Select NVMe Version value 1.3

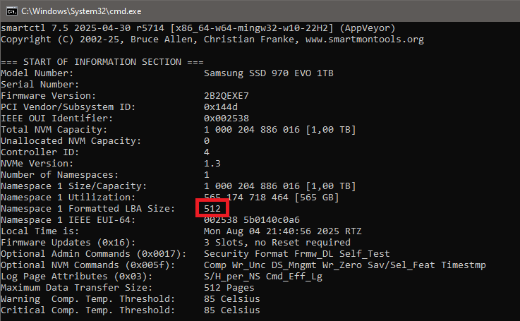click(x=212, y=164)
